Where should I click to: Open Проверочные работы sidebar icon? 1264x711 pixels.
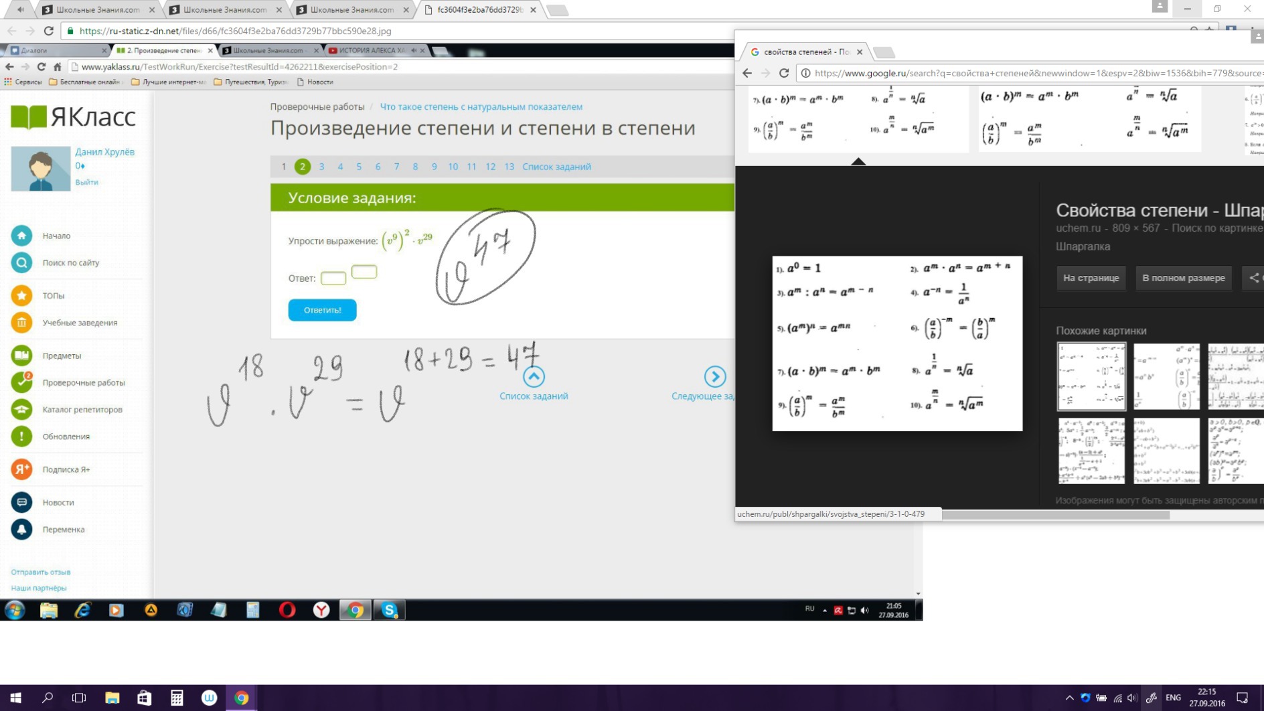[21, 382]
